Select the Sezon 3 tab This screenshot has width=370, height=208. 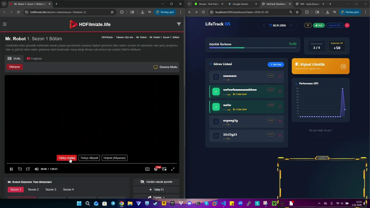point(51,190)
